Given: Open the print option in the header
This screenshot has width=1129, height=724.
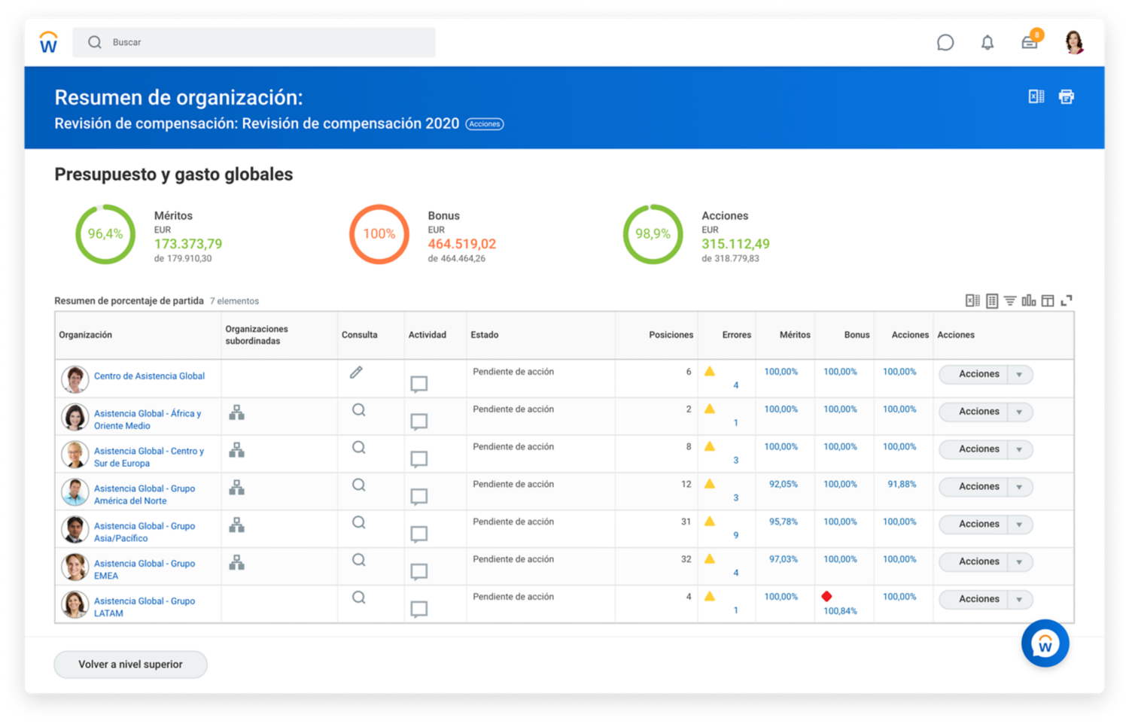Looking at the screenshot, I should (x=1066, y=96).
